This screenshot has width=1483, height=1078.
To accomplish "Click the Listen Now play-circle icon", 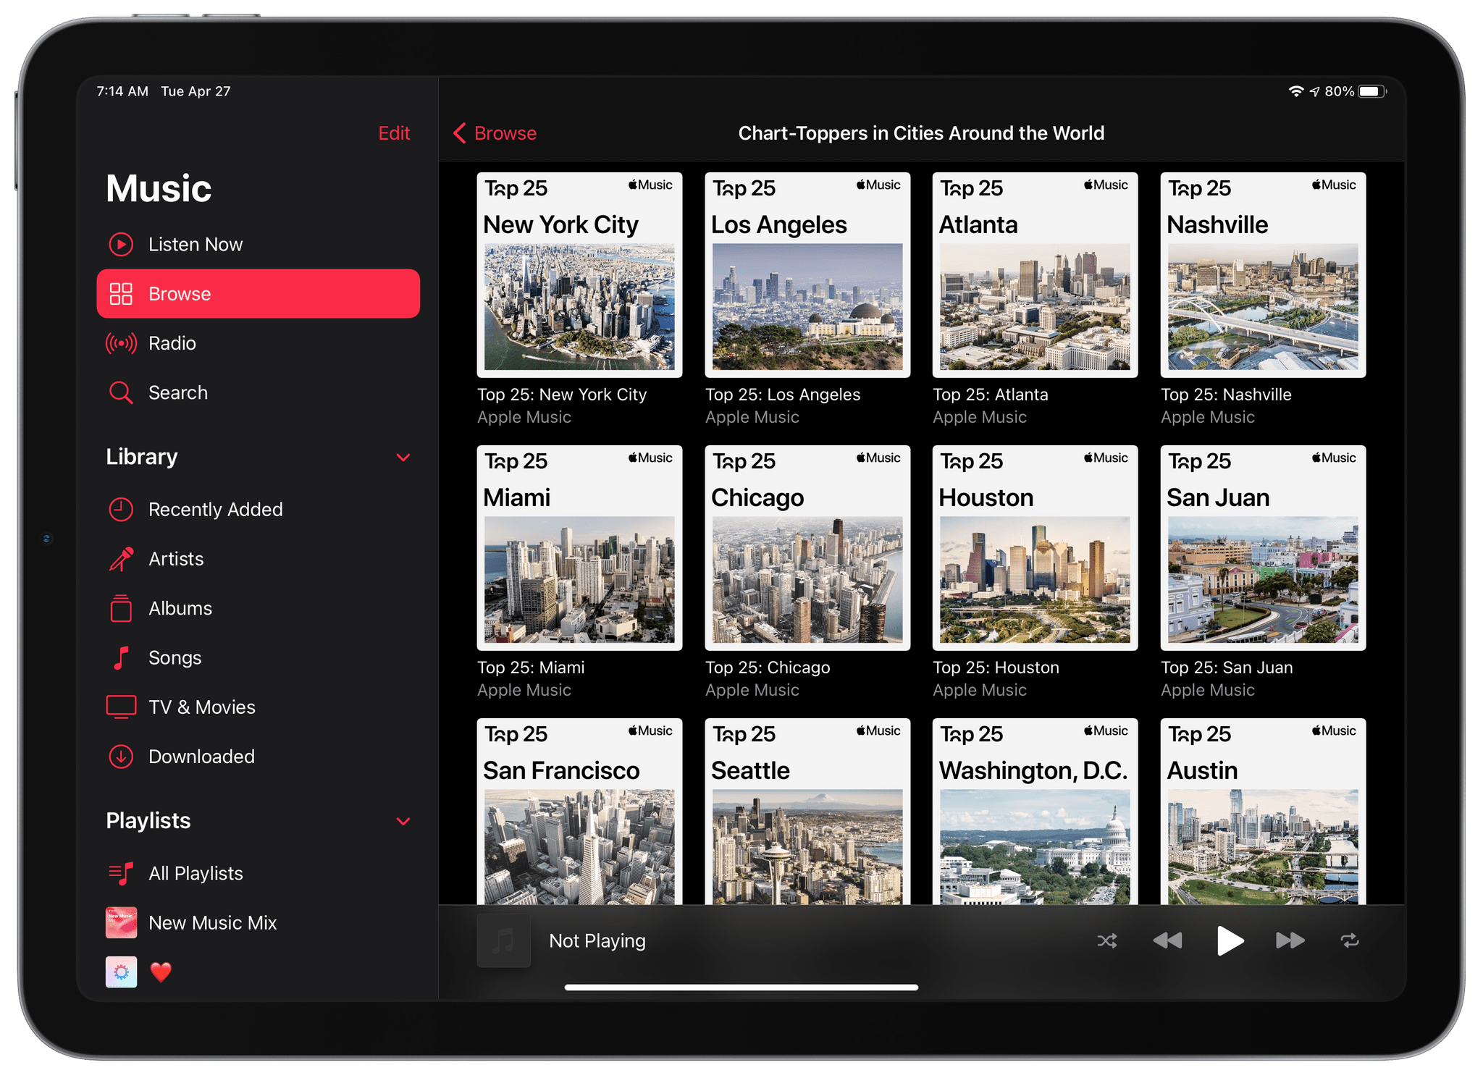I will (121, 245).
